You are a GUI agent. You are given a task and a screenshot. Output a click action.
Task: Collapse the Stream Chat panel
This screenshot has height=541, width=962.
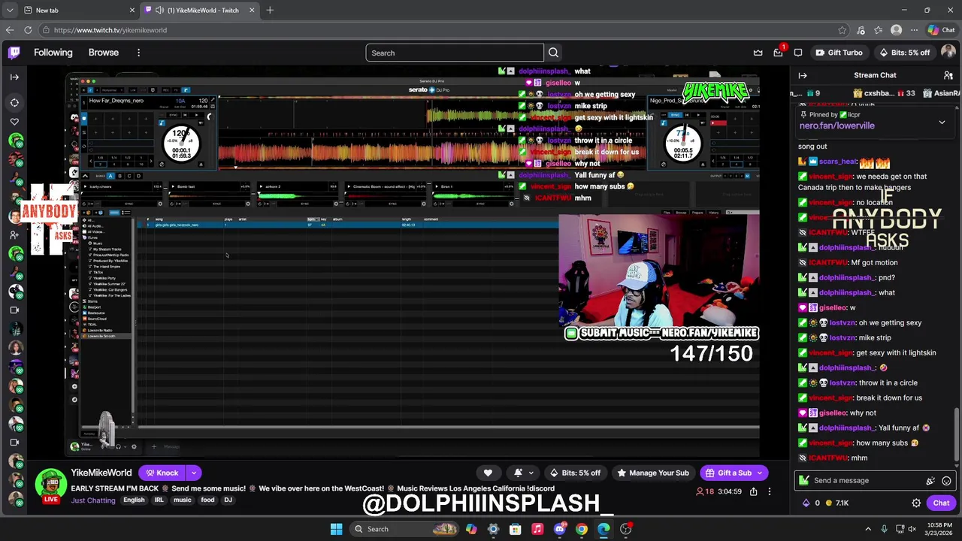point(803,75)
